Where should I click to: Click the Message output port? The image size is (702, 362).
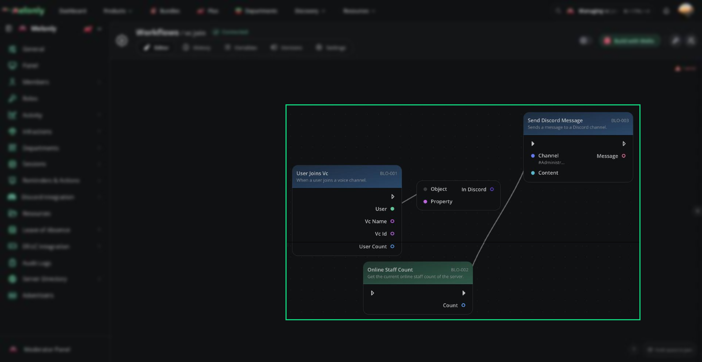pos(624,156)
